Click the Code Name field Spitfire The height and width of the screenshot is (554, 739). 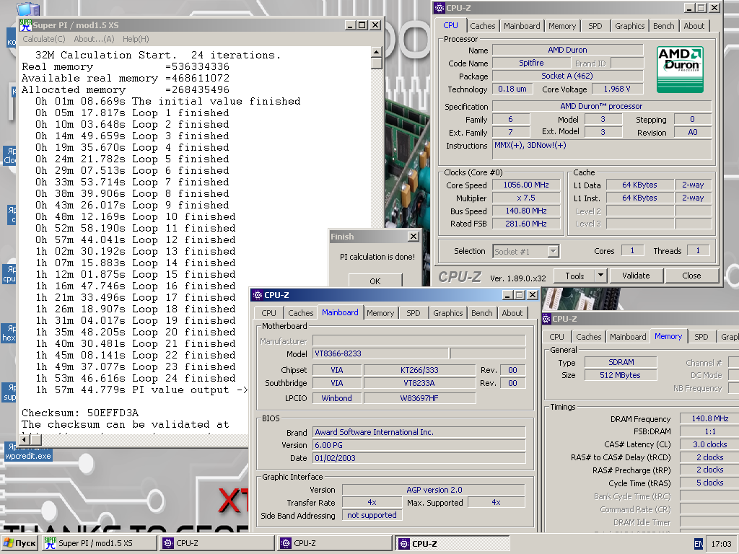pyautogui.click(x=531, y=63)
